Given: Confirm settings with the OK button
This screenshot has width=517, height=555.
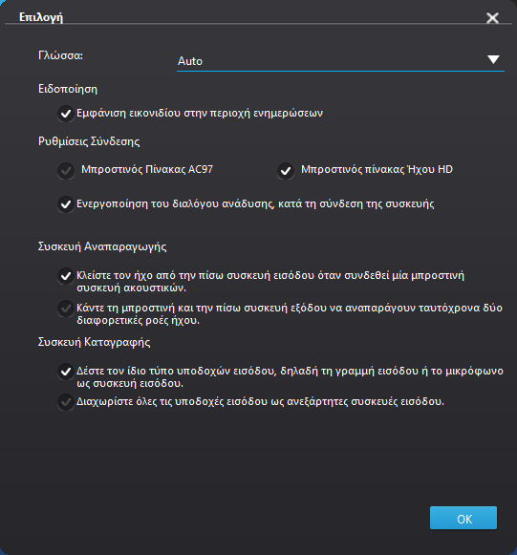Looking at the screenshot, I should pyautogui.click(x=463, y=518).
